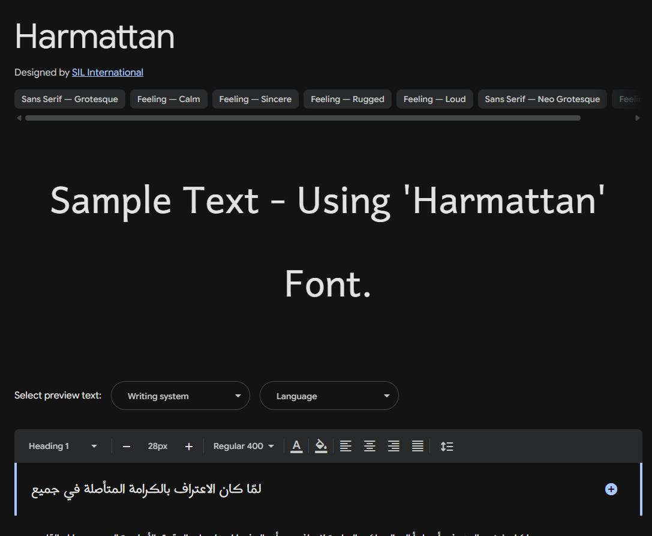Click the Harmattan page title

pos(94,37)
